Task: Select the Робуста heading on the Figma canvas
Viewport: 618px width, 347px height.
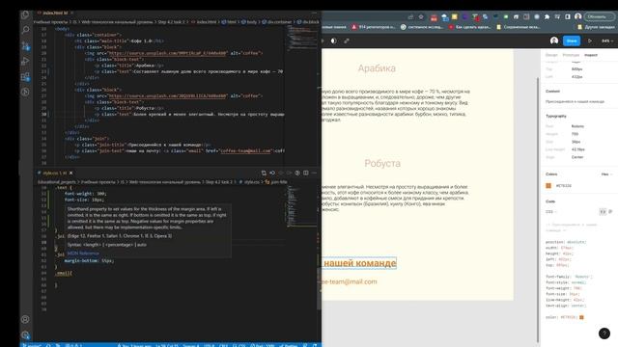Action: coord(382,163)
